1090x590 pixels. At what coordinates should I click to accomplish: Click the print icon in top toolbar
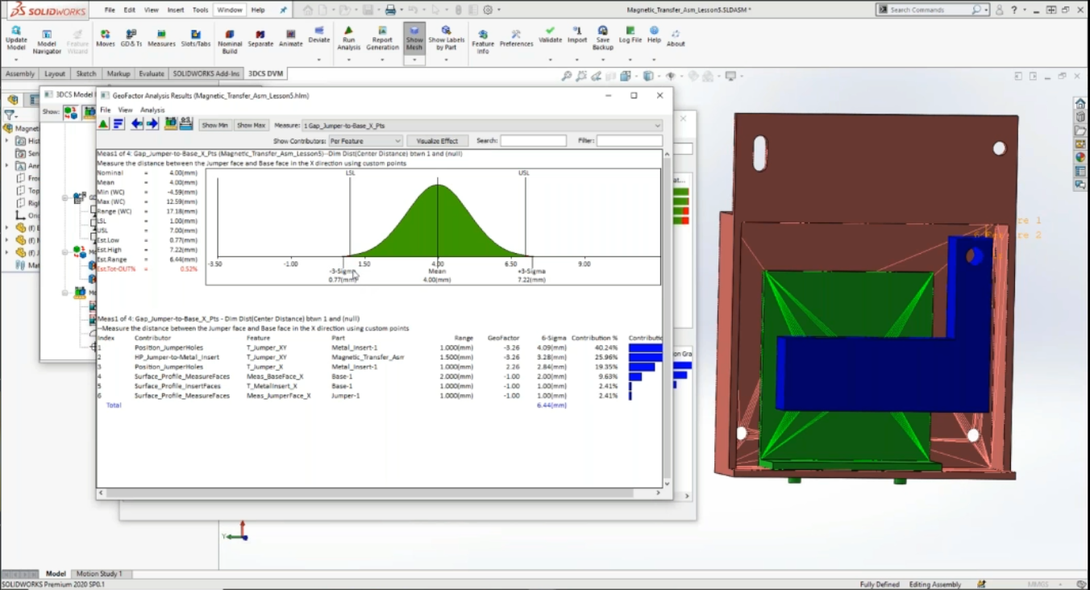pos(390,10)
